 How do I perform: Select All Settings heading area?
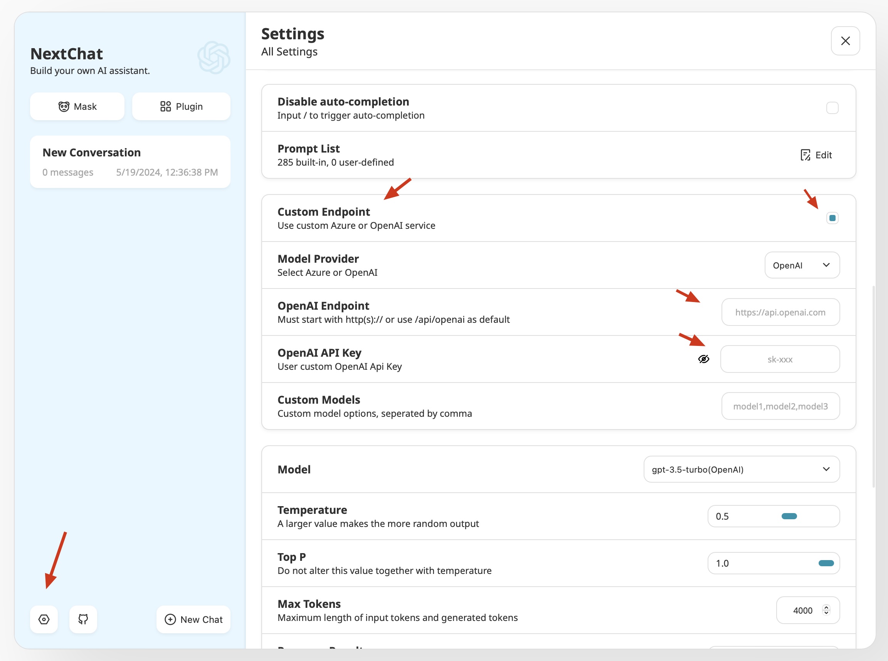289,51
